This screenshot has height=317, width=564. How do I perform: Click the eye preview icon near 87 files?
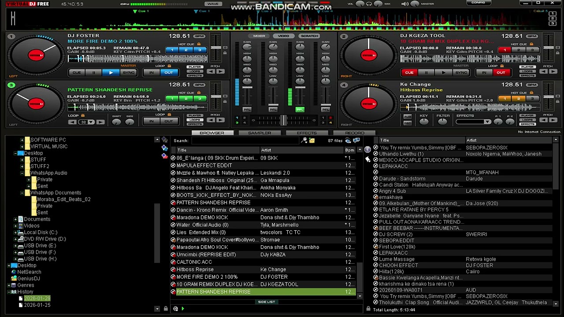click(348, 140)
